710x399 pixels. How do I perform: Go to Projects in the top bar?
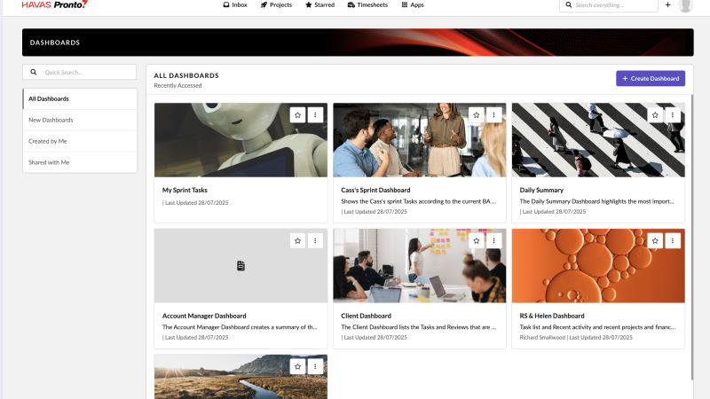(276, 5)
